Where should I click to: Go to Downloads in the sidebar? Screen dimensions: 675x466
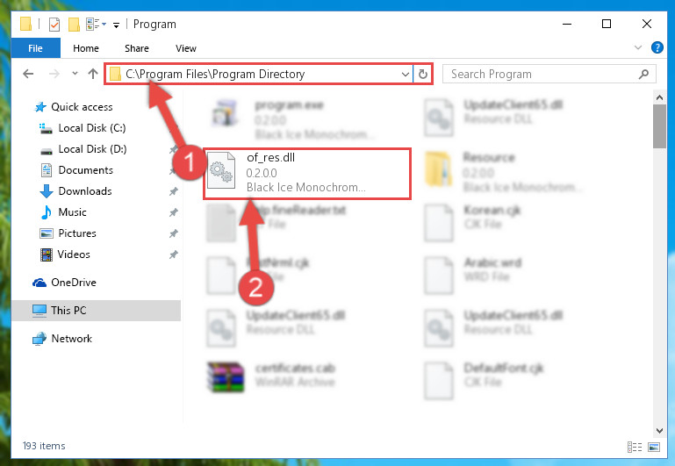pos(85,191)
